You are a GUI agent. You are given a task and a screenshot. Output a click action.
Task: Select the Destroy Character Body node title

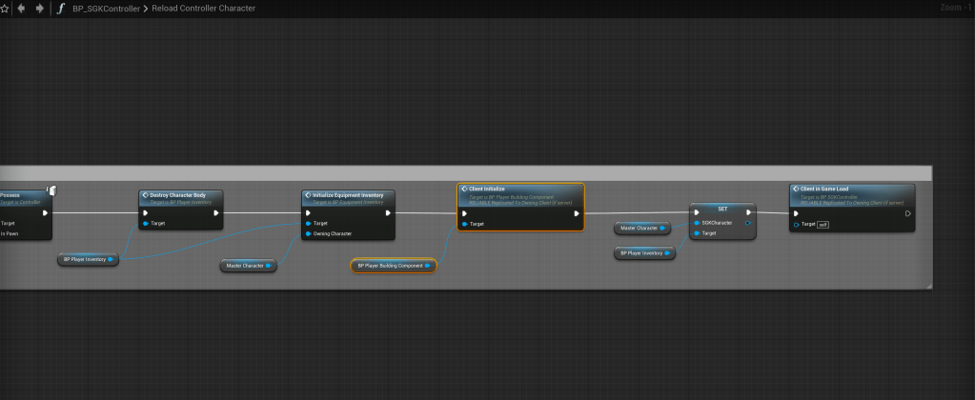[178, 195]
